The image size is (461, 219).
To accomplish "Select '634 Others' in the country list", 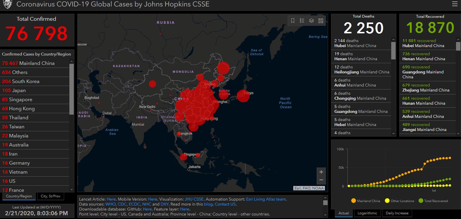I will (35, 72).
